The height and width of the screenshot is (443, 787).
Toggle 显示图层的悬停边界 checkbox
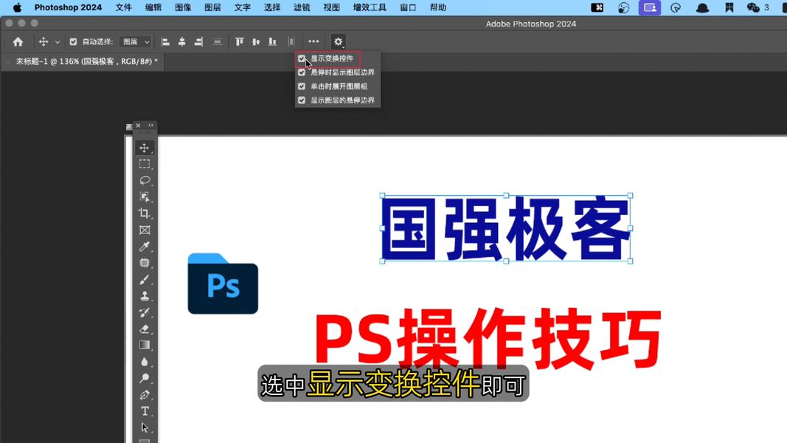[302, 100]
